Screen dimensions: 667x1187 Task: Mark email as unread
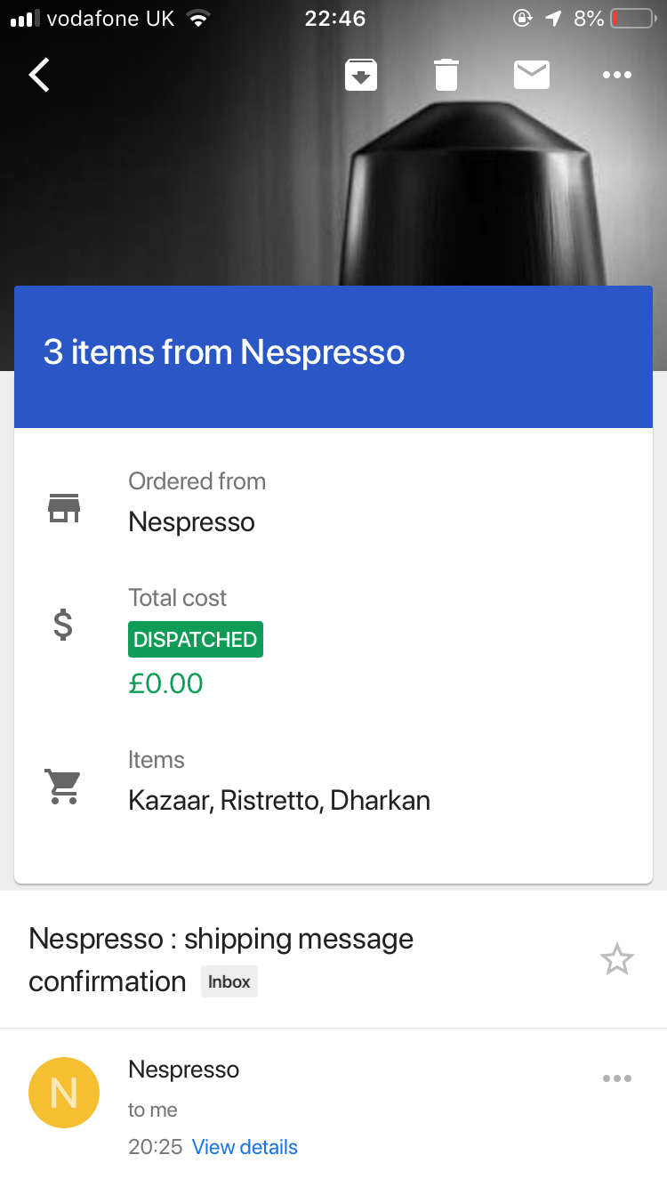[x=532, y=76]
